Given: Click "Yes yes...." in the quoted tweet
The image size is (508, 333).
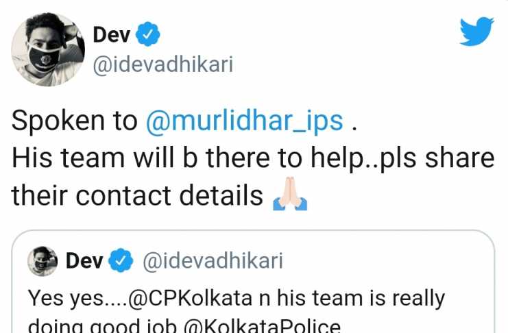Looking at the screenshot, I should (x=78, y=298).
